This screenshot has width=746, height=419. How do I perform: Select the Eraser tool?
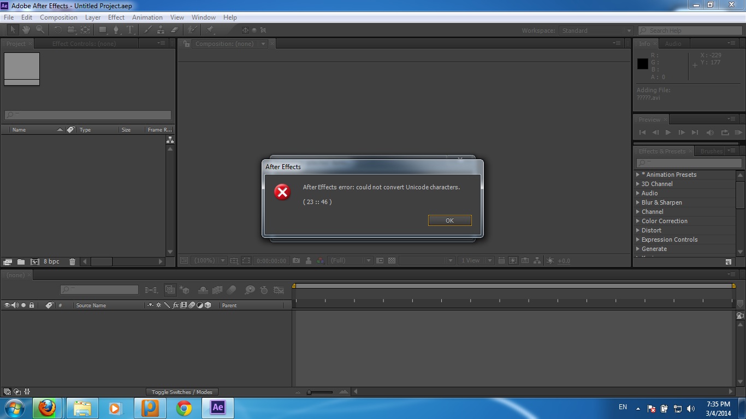click(x=174, y=30)
